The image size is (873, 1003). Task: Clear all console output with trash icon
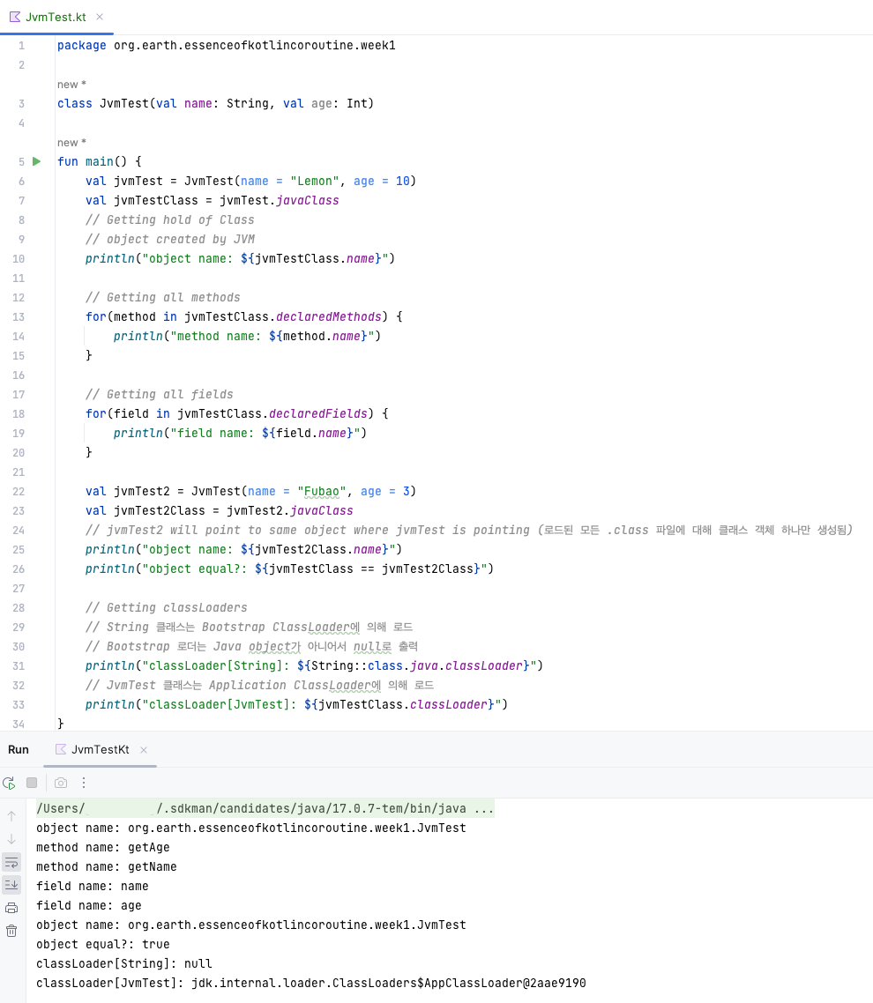point(11,932)
